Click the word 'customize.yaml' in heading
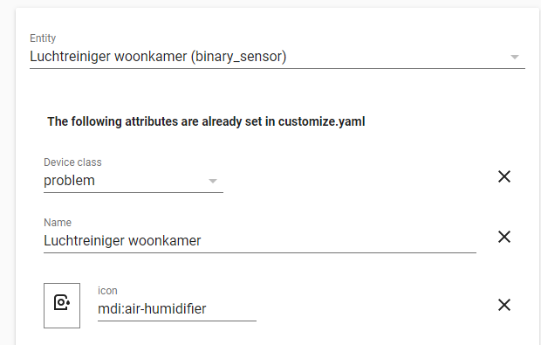Viewport: 541px width, 345px height. tap(322, 121)
